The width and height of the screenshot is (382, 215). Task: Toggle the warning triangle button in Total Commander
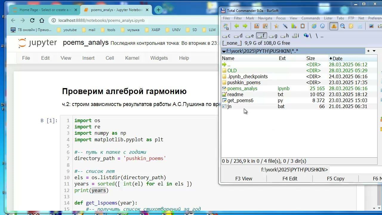334,26
